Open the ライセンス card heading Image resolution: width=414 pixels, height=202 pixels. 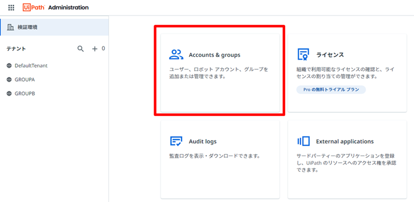click(x=330, y=55)
